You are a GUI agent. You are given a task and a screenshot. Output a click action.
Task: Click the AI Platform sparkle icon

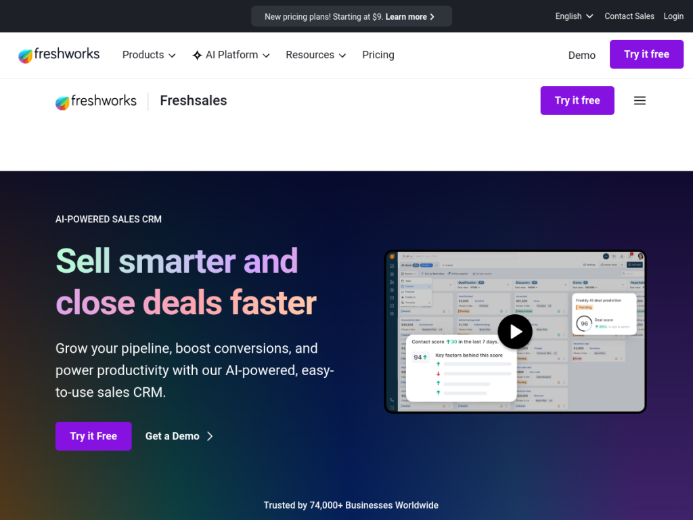point(197,56)
